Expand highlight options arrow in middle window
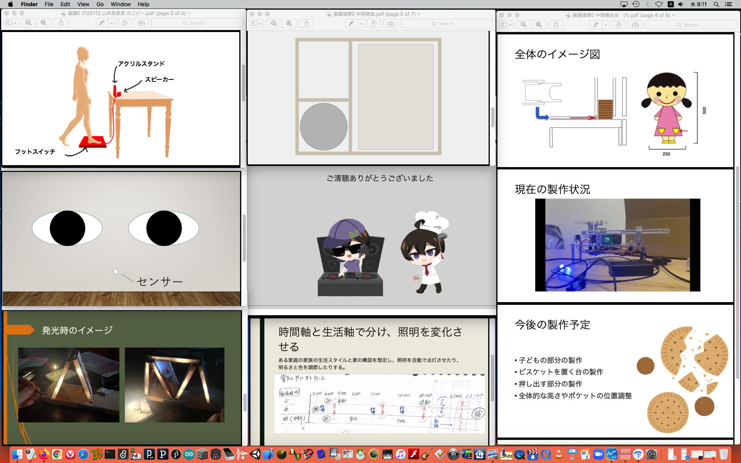 click(361, 24)
